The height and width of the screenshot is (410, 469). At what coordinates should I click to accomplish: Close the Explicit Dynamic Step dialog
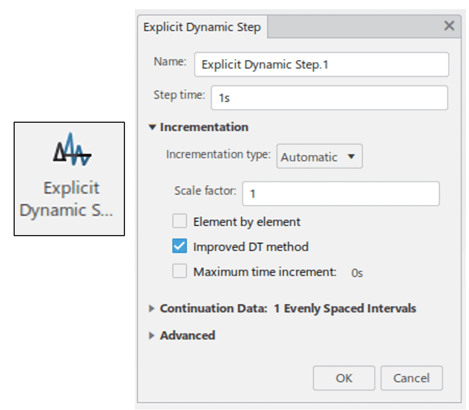pyautogui.click(x=449, y=26)
